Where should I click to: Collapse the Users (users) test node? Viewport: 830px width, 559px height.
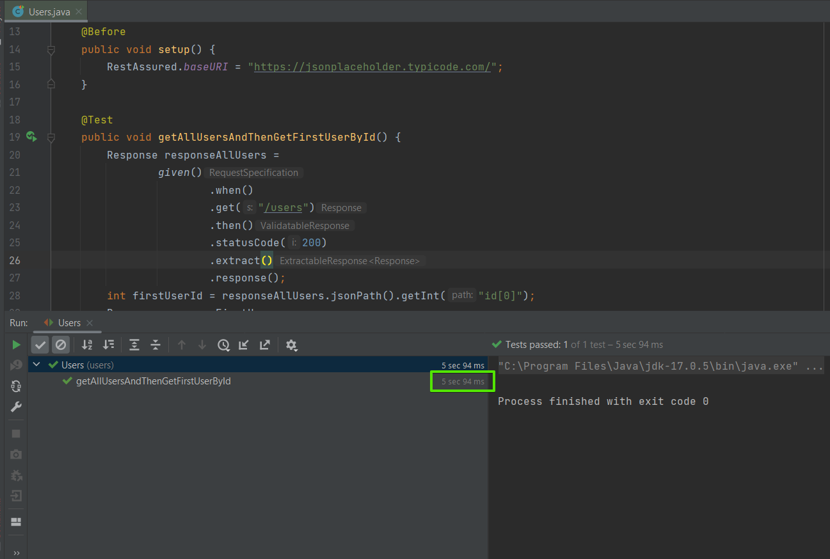coord(36,365)
